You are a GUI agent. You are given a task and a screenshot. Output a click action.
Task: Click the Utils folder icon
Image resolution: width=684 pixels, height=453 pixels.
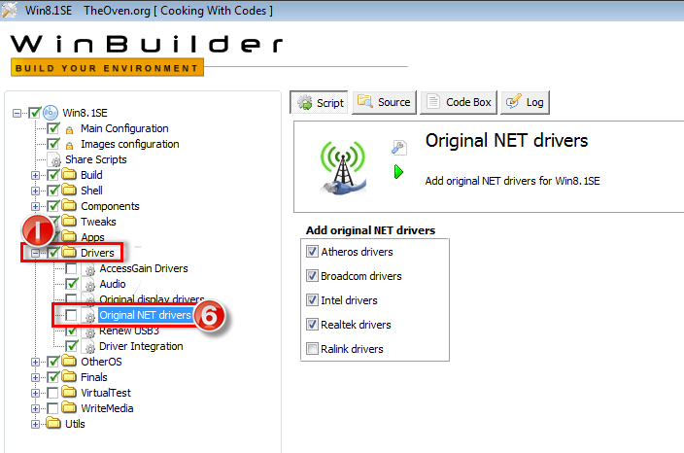tap(52, 423)
